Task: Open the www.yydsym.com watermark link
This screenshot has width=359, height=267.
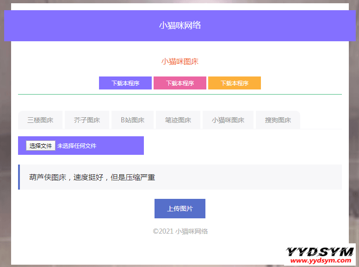Action: 320,261
